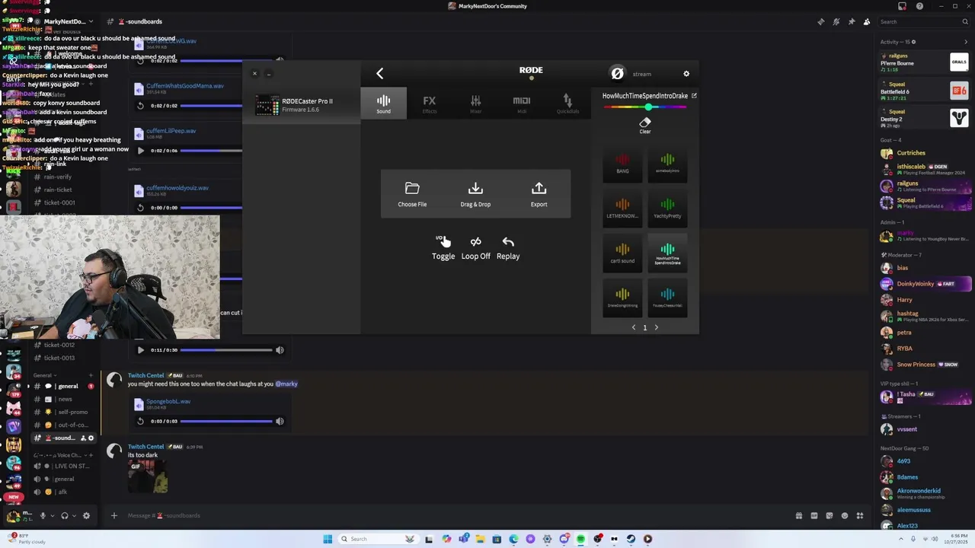
Task: Mute volume on the 0:11/0:30 audio player
Action: 280,350
